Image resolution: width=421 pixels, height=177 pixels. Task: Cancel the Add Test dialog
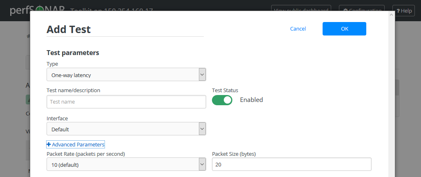[x=298, y=29]
